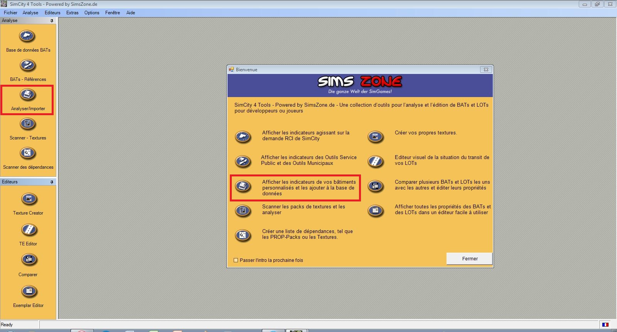This screenshot has height=332, width=617.
Task: Open TE Editor sidebar icon
Action: coord(29,230)
